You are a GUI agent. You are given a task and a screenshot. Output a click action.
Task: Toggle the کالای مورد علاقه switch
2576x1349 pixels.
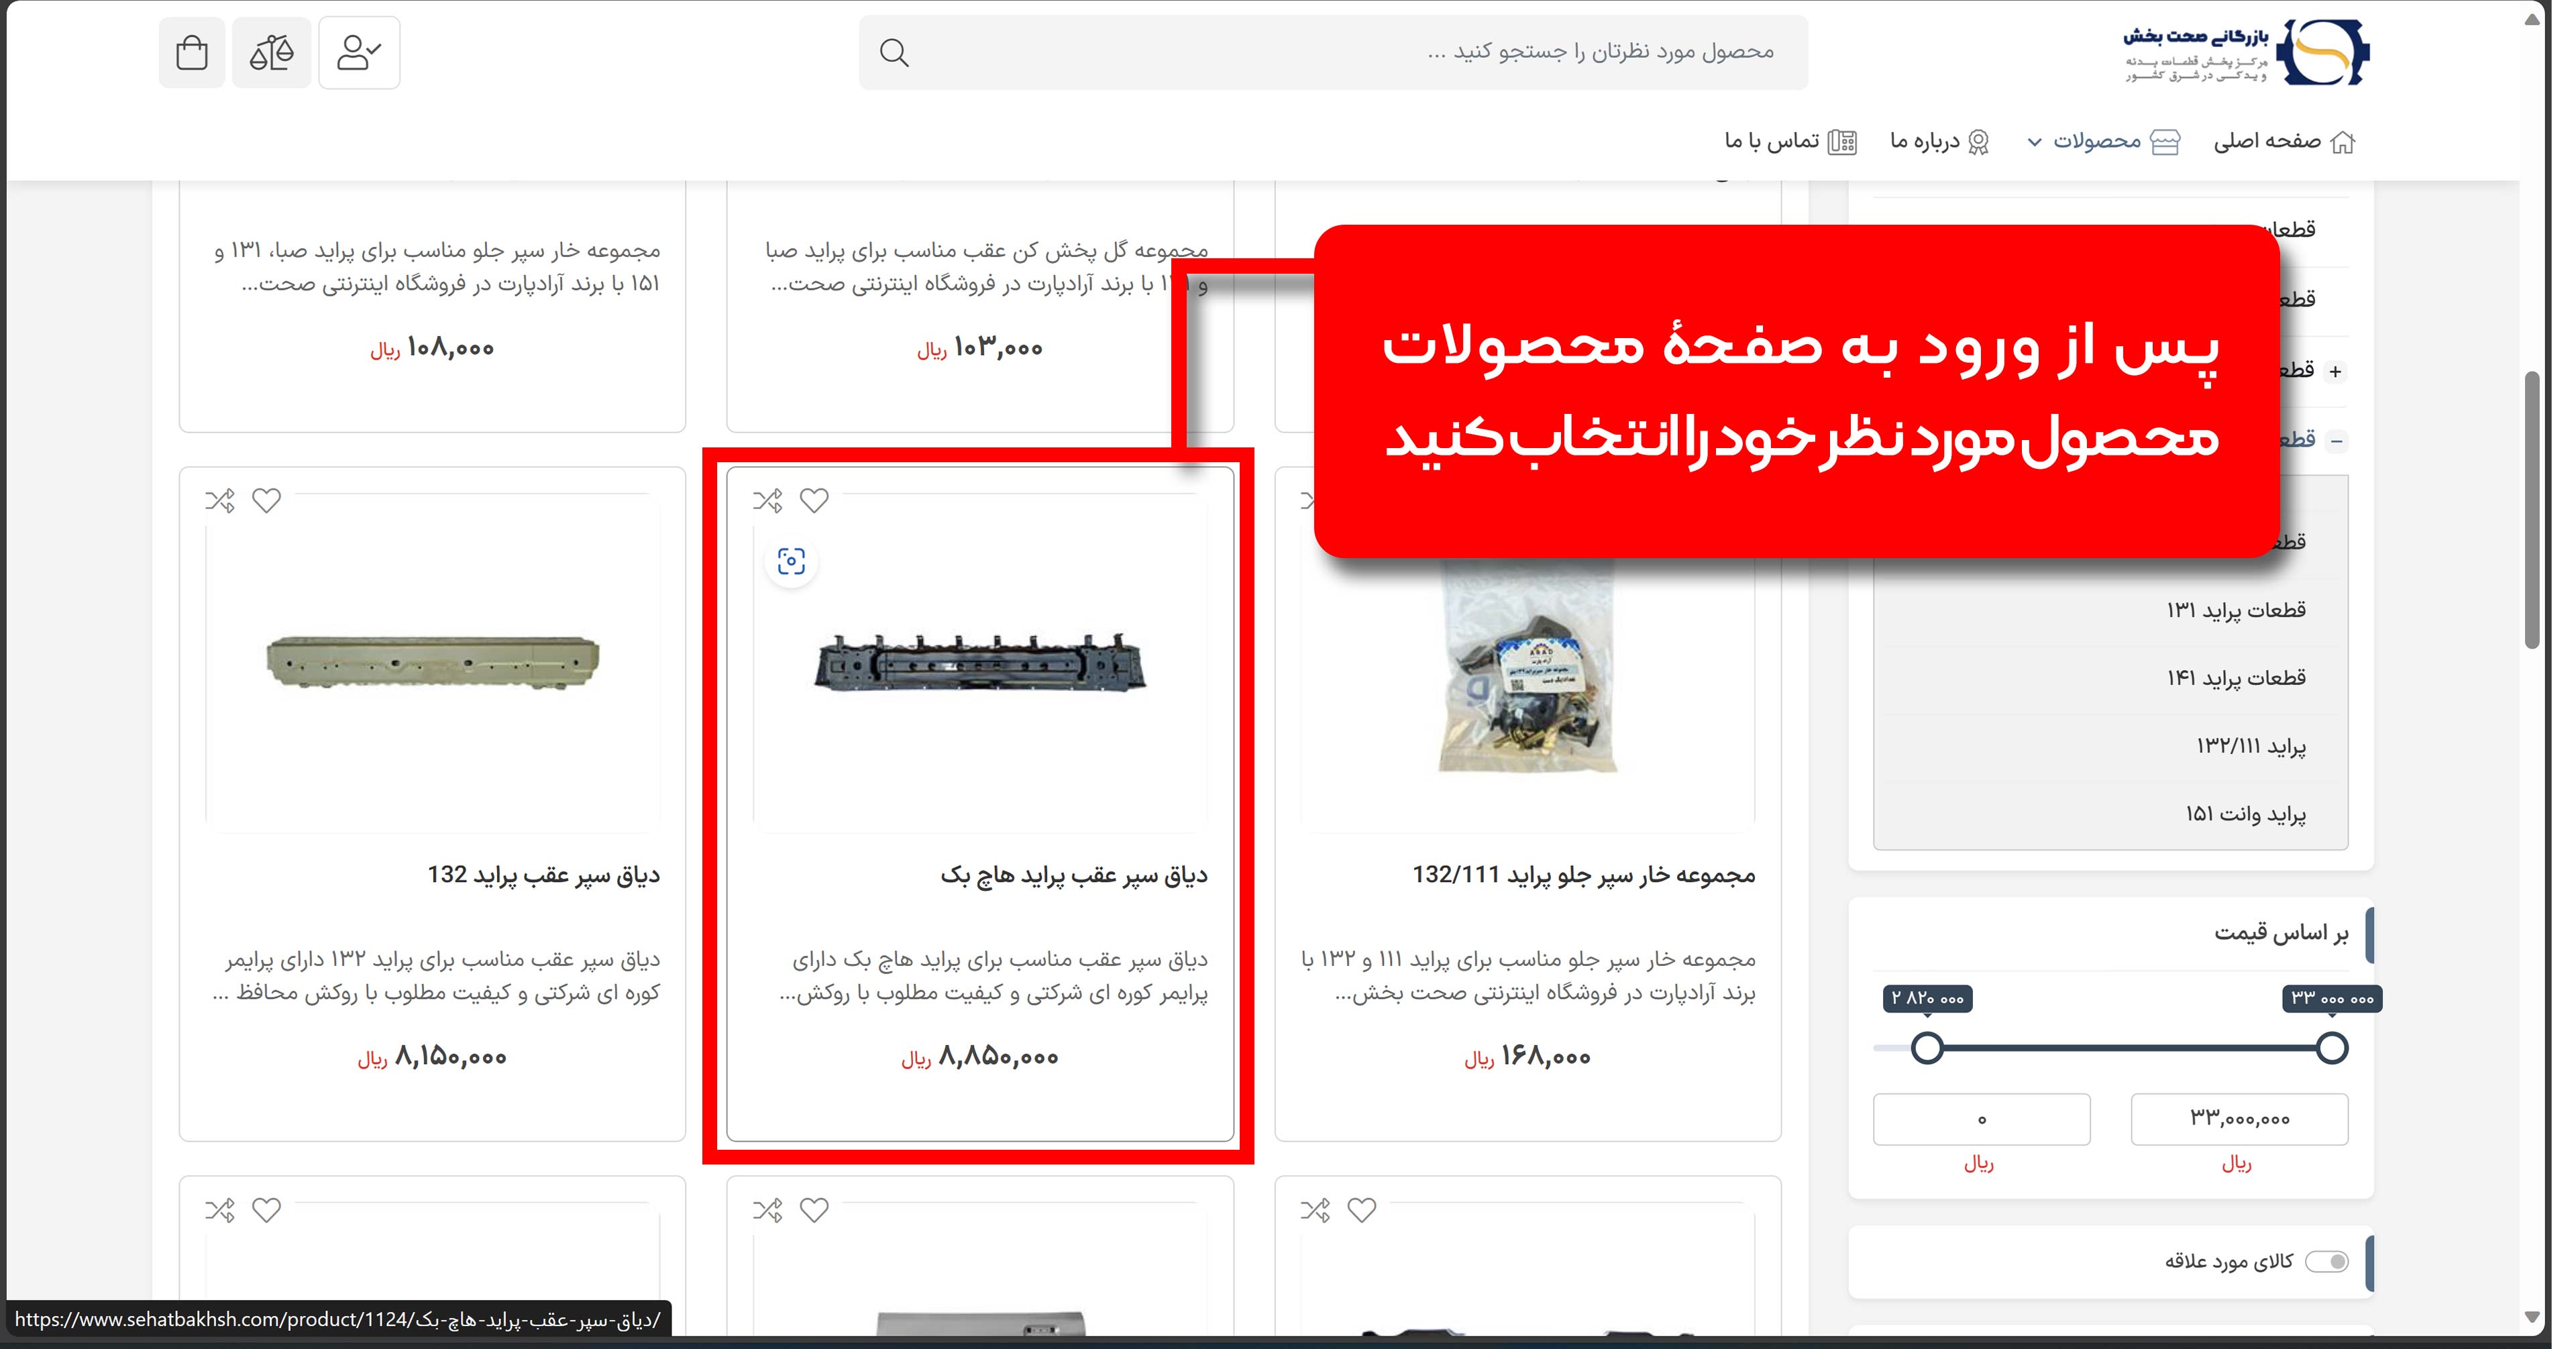click(x=2327, y=1262)
